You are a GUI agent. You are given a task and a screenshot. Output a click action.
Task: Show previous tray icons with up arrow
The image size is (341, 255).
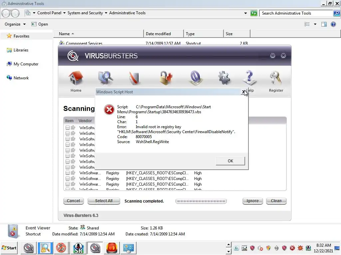[x=228, y=245]
